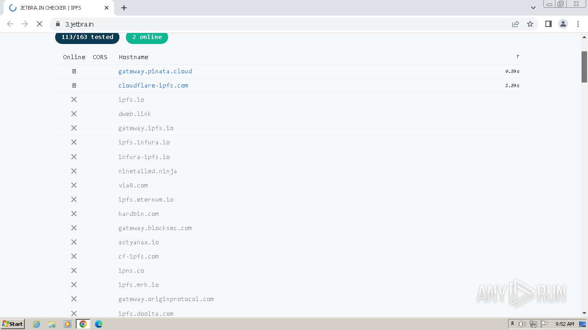Click the 0.39s response time
Screen dimensions: 588x330
512,71
